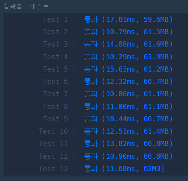Select the Test 7 label
The width and height of the screenshot is (188, 181).
pos(55,94)
